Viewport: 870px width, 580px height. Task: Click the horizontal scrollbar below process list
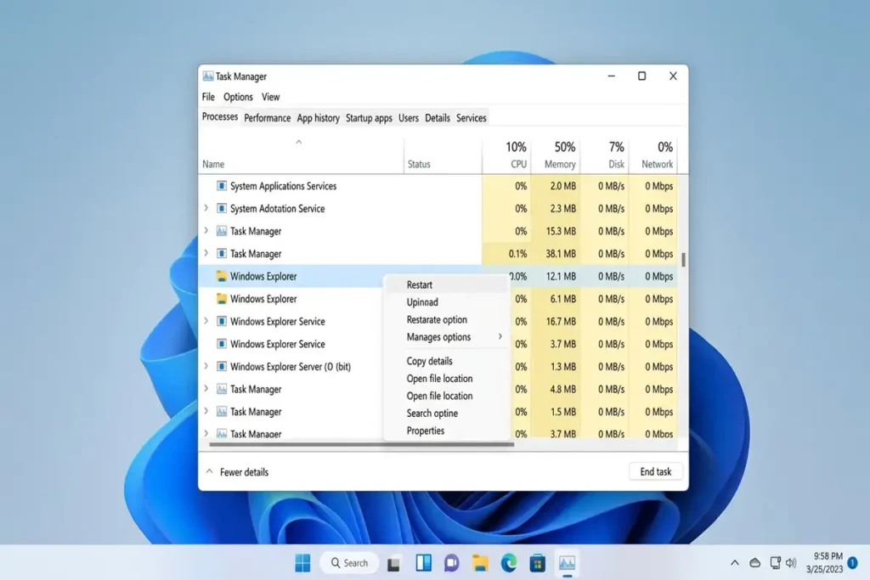point(361,443)
